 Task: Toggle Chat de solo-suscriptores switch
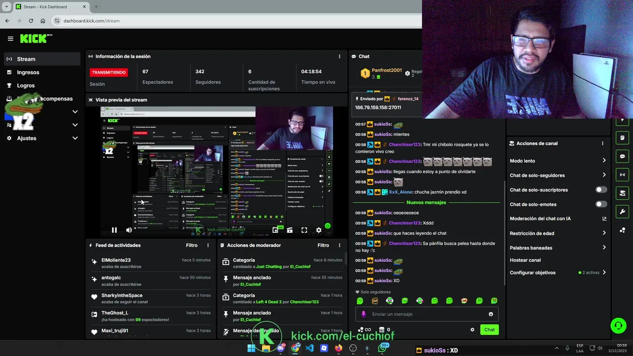(601, 190)
